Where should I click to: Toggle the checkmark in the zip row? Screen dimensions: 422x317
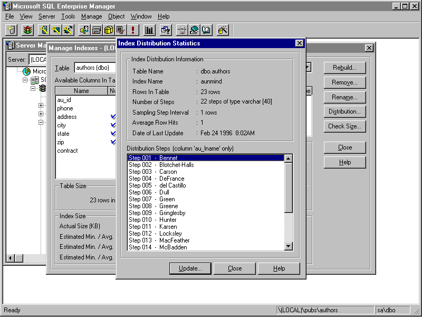pyautogui.click(x=113, y=142)
